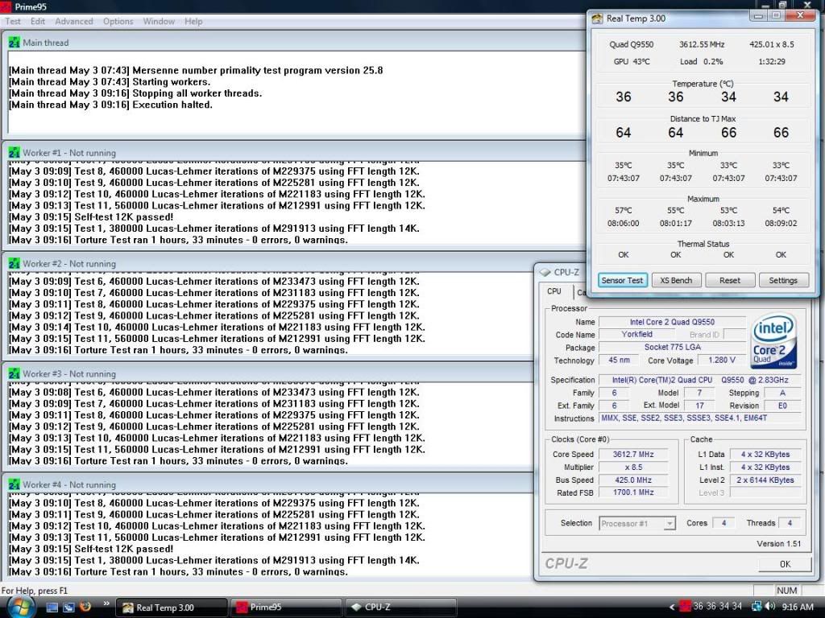This screenshot has width=825, height=618.
Task: Click Core Voltage value 1.280 V
Action: pos(721,360)
